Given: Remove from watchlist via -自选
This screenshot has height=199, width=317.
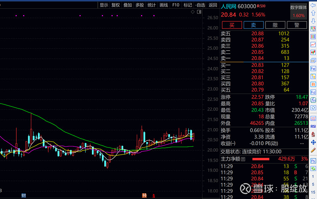Looking at the screenshot, I should pyautogui.click(x=200, y=5).
